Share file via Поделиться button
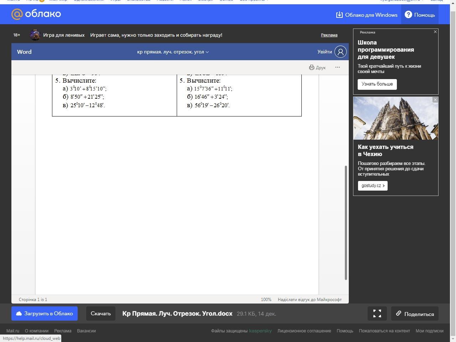456x342 pixels. point(415,314)
